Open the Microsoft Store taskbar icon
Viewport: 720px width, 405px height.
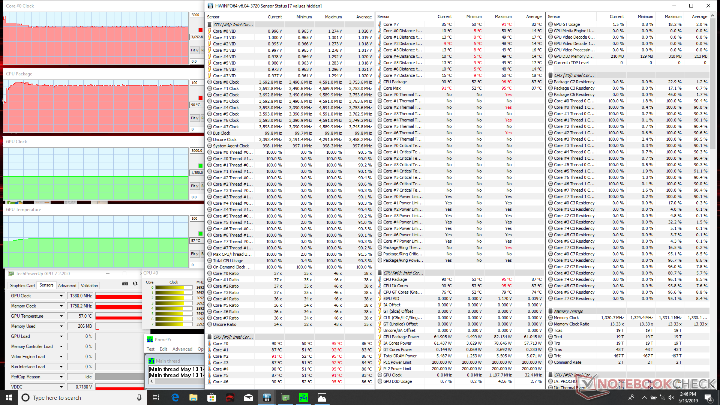212,397
